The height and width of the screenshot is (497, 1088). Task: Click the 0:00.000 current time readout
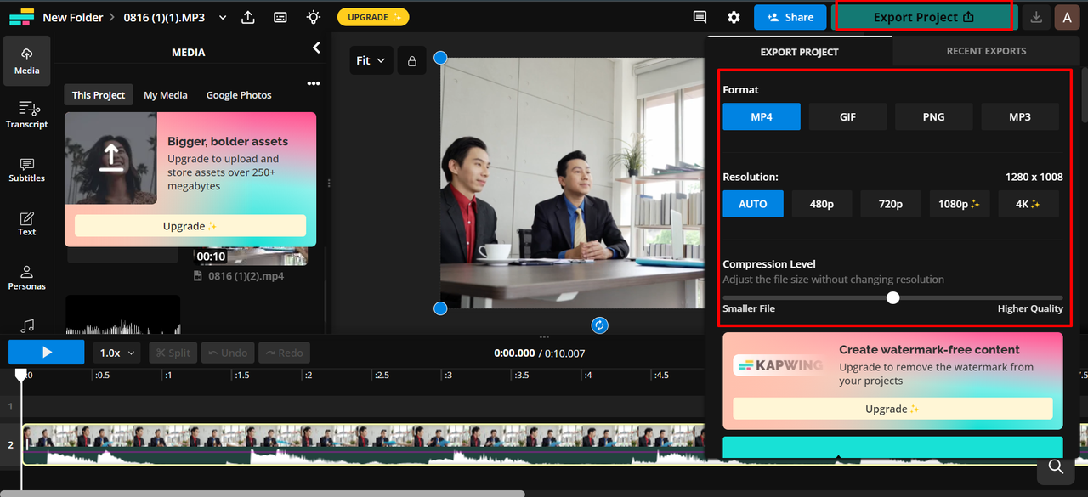click(514, 353)
